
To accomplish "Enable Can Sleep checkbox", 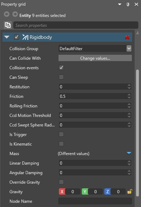I will pos(61,77).
